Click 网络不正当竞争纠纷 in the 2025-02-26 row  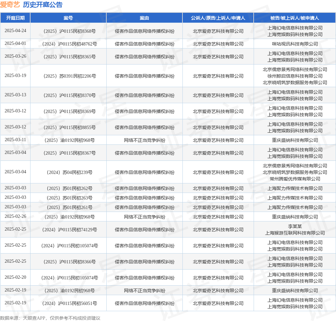[145, 217]
